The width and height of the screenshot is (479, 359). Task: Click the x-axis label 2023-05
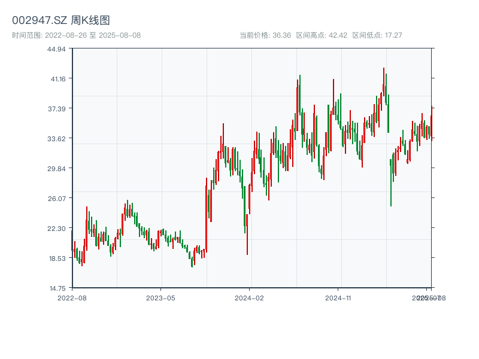point(160,298)
